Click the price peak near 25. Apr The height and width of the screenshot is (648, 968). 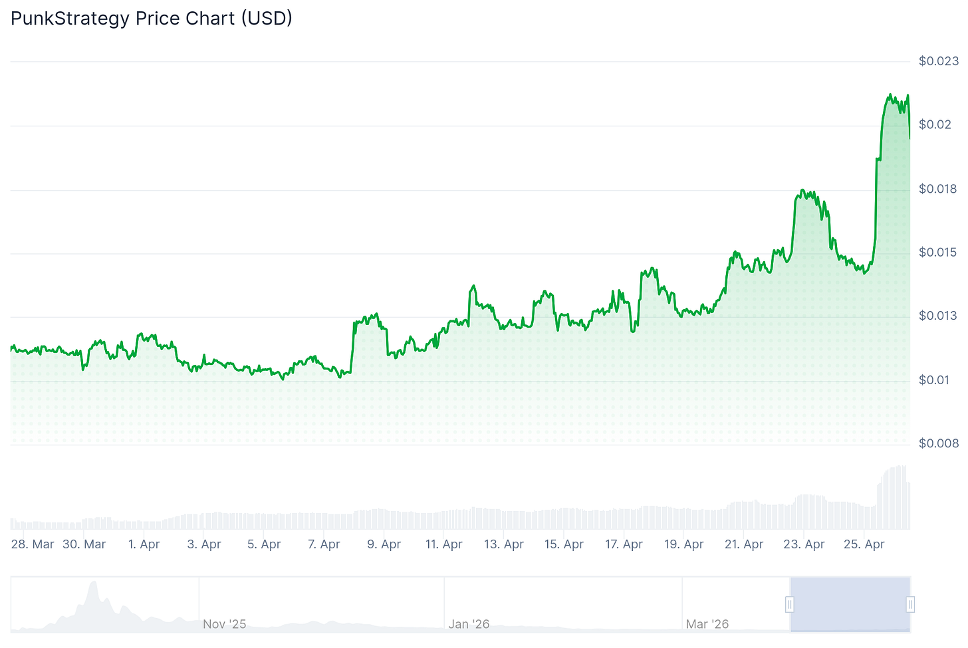click(x=890, y=96)
